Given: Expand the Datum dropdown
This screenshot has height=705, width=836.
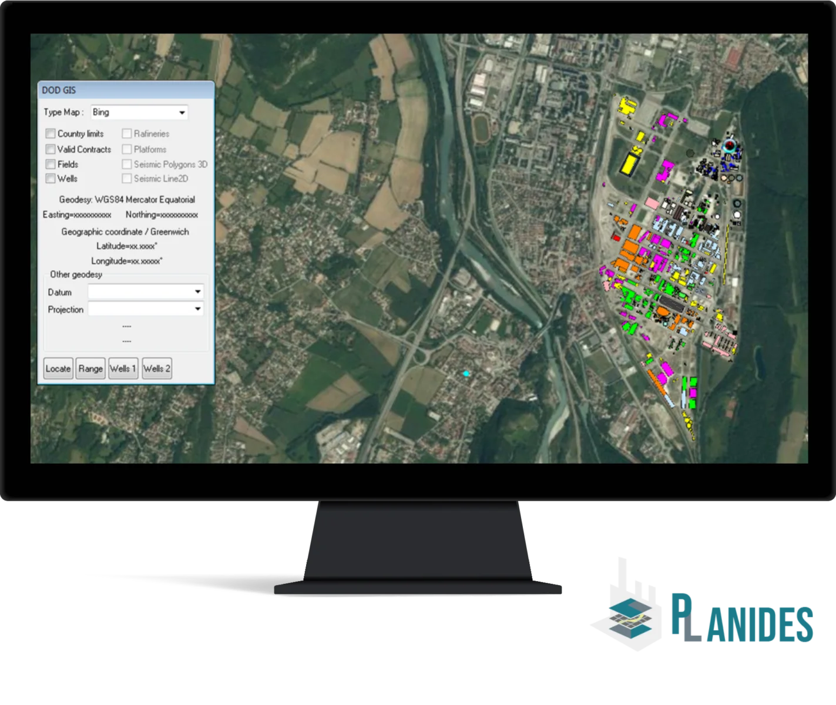Looking at the screenshot, I should (197, 291).
